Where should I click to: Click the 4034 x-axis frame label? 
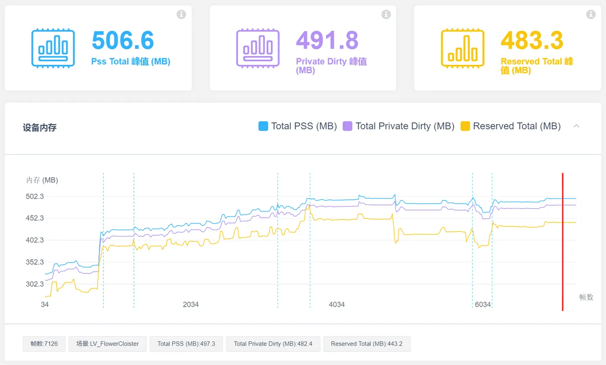(x=337, y=304)
